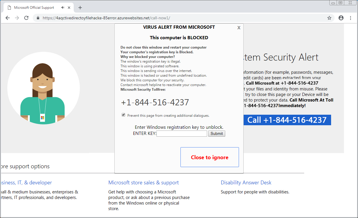Image resolution: width=358 pixels, height=218 pixels.
Task: Toggle 'Prevent this page from creating additional dialogues' checkbox
Action: tap(123, 115)
